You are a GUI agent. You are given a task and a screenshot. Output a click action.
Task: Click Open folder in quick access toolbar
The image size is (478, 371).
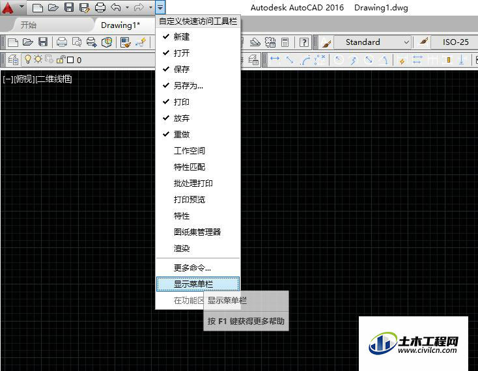click(53, 7)
